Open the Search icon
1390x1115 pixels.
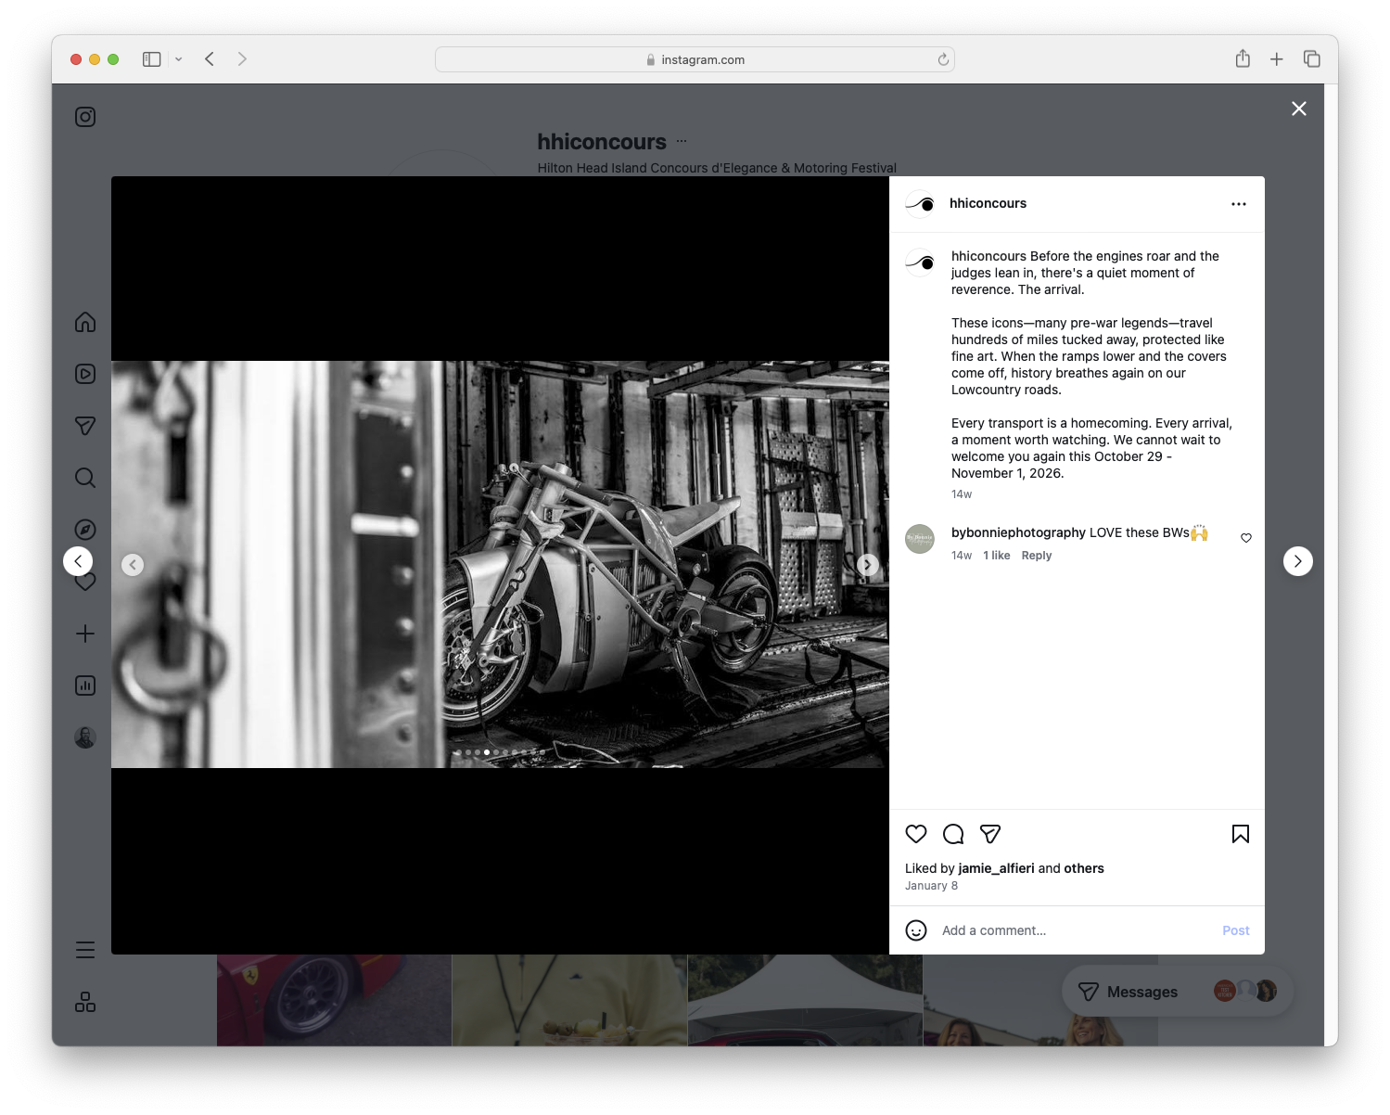click(85, 478)
